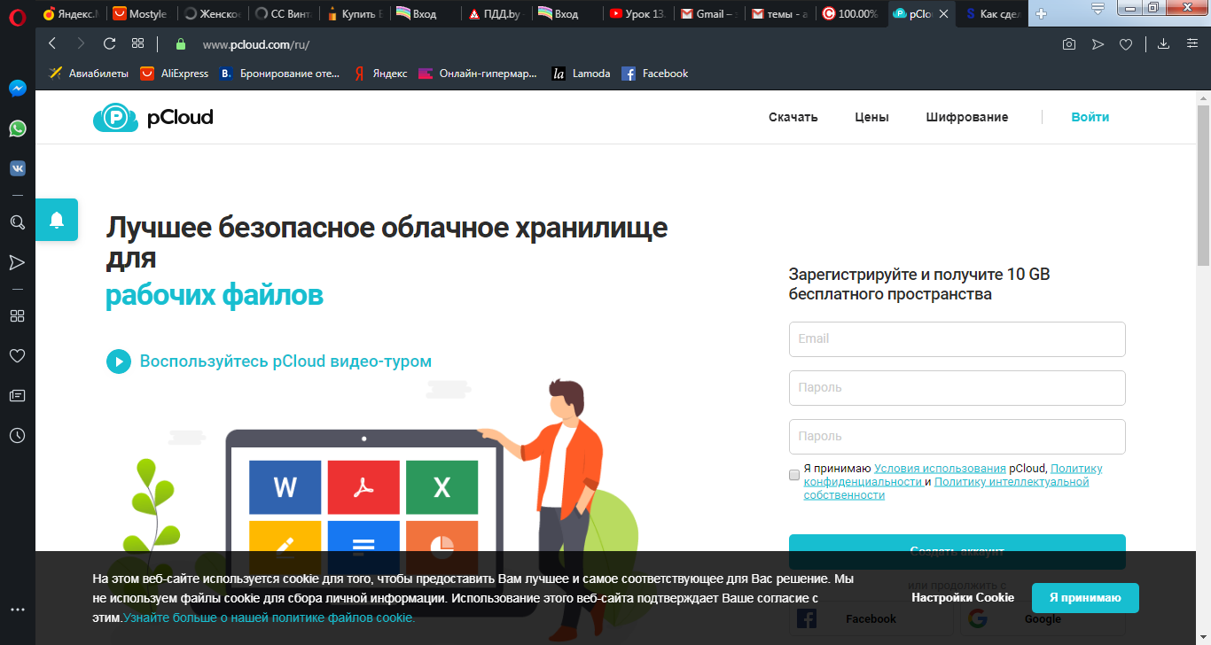Click the Войти login link
Viewport: 1211px width, 645px height.
tap(1090, 117)
